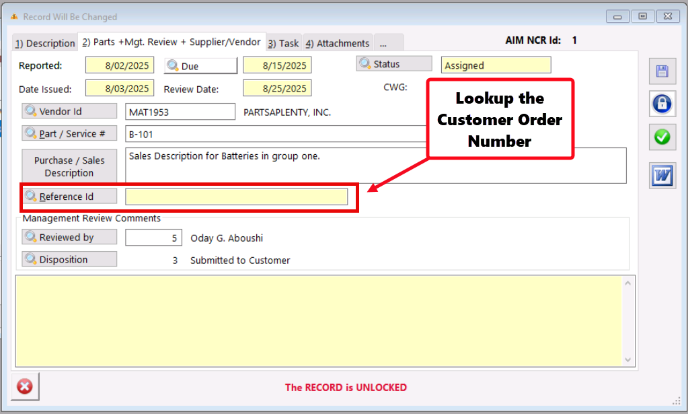Open the 3) Task tab
This screenshot has height=414, width=688.
[x=284, y=43]
